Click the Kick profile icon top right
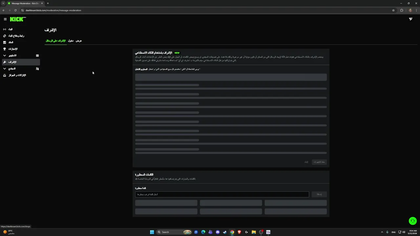The width and height of the screenshot is (420, 236). pyautogui.click(x=410, y=19)
